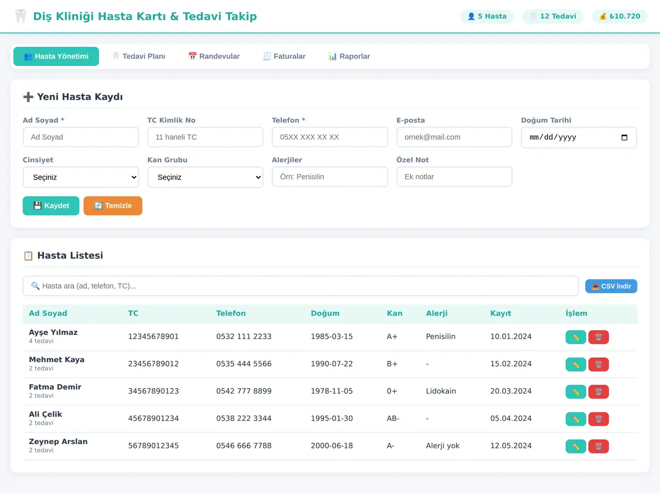660x493 pixels.
Task: Click the ₺10.720 revenue badge
Action: pyautogui.click(x=620, y=16)
